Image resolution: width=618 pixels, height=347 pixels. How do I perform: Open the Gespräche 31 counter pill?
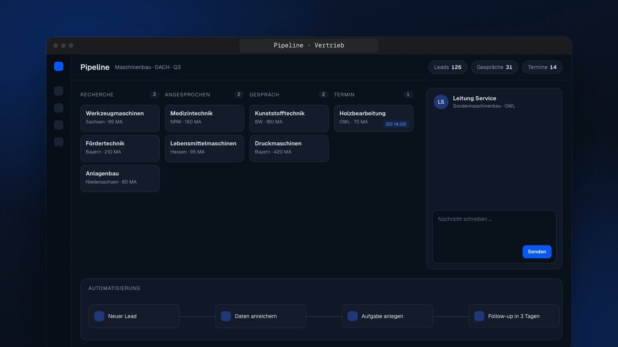point(494,67)
